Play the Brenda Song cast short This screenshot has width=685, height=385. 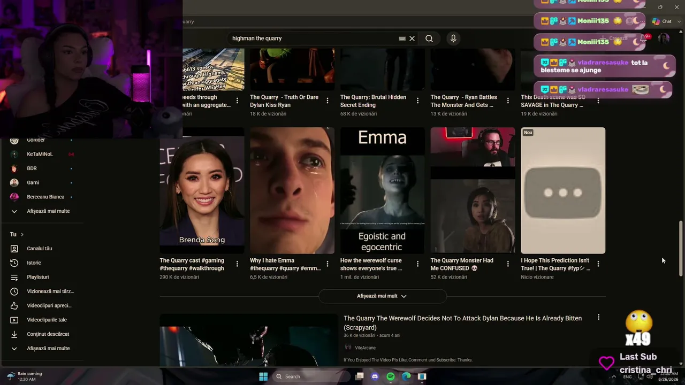point(202,190)
